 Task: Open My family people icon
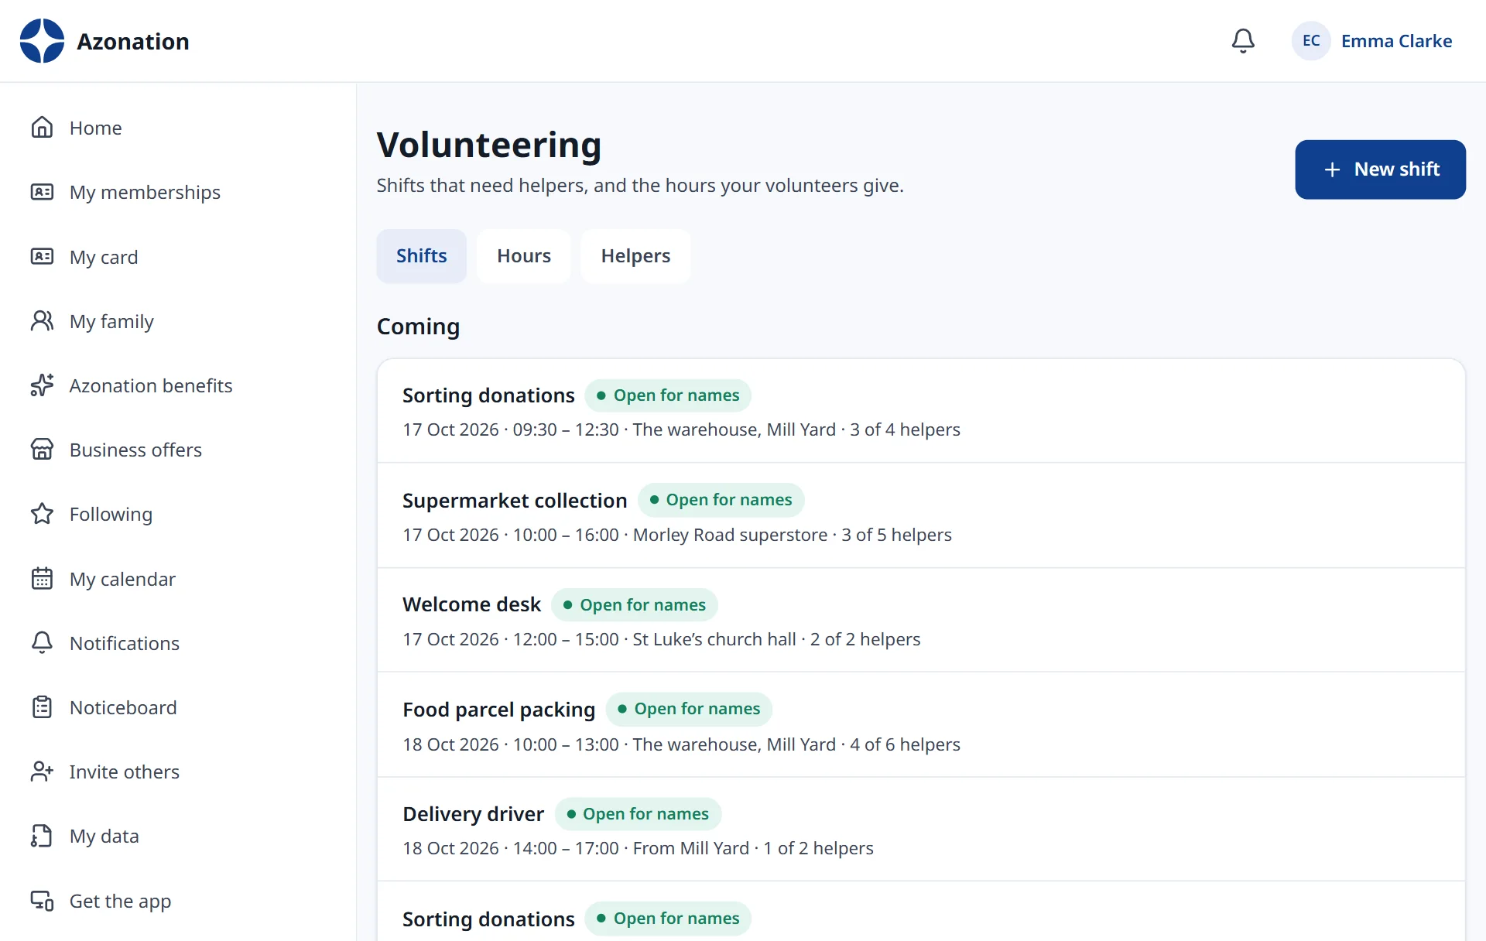coord(42,320)
